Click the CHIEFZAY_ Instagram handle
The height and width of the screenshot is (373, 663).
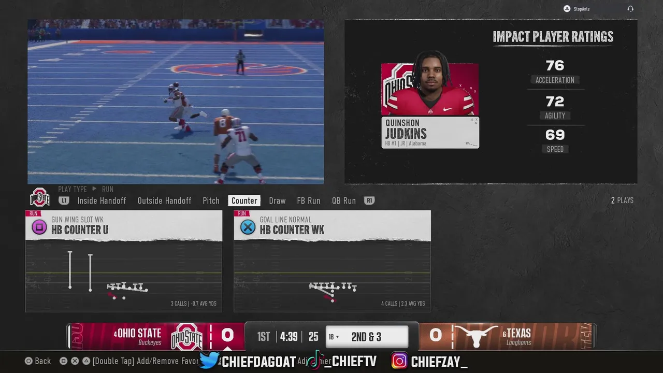pos(439,362)
